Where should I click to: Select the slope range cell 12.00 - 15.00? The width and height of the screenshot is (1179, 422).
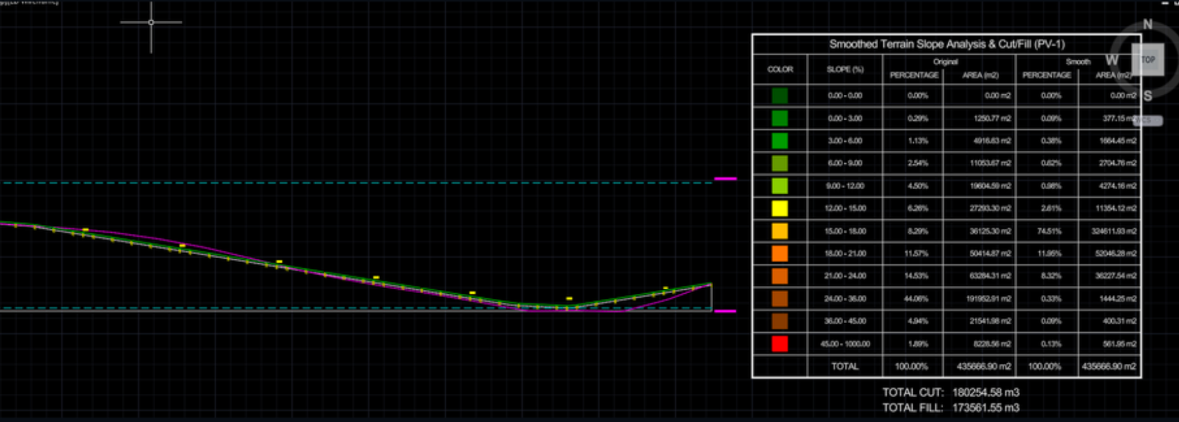845,209
